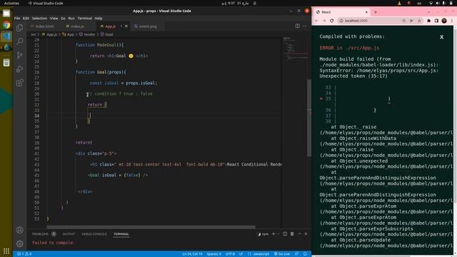Click App.js in breadcrumb path

(49, 34)
